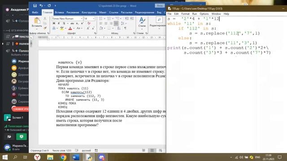Open Run menu in IDLE
This screenshot has width=287, height=161.
[x=194, y=14]
